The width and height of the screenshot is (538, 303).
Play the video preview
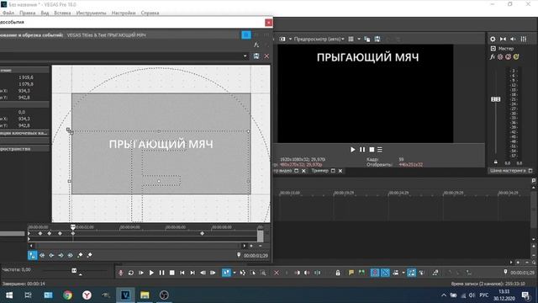353,150
